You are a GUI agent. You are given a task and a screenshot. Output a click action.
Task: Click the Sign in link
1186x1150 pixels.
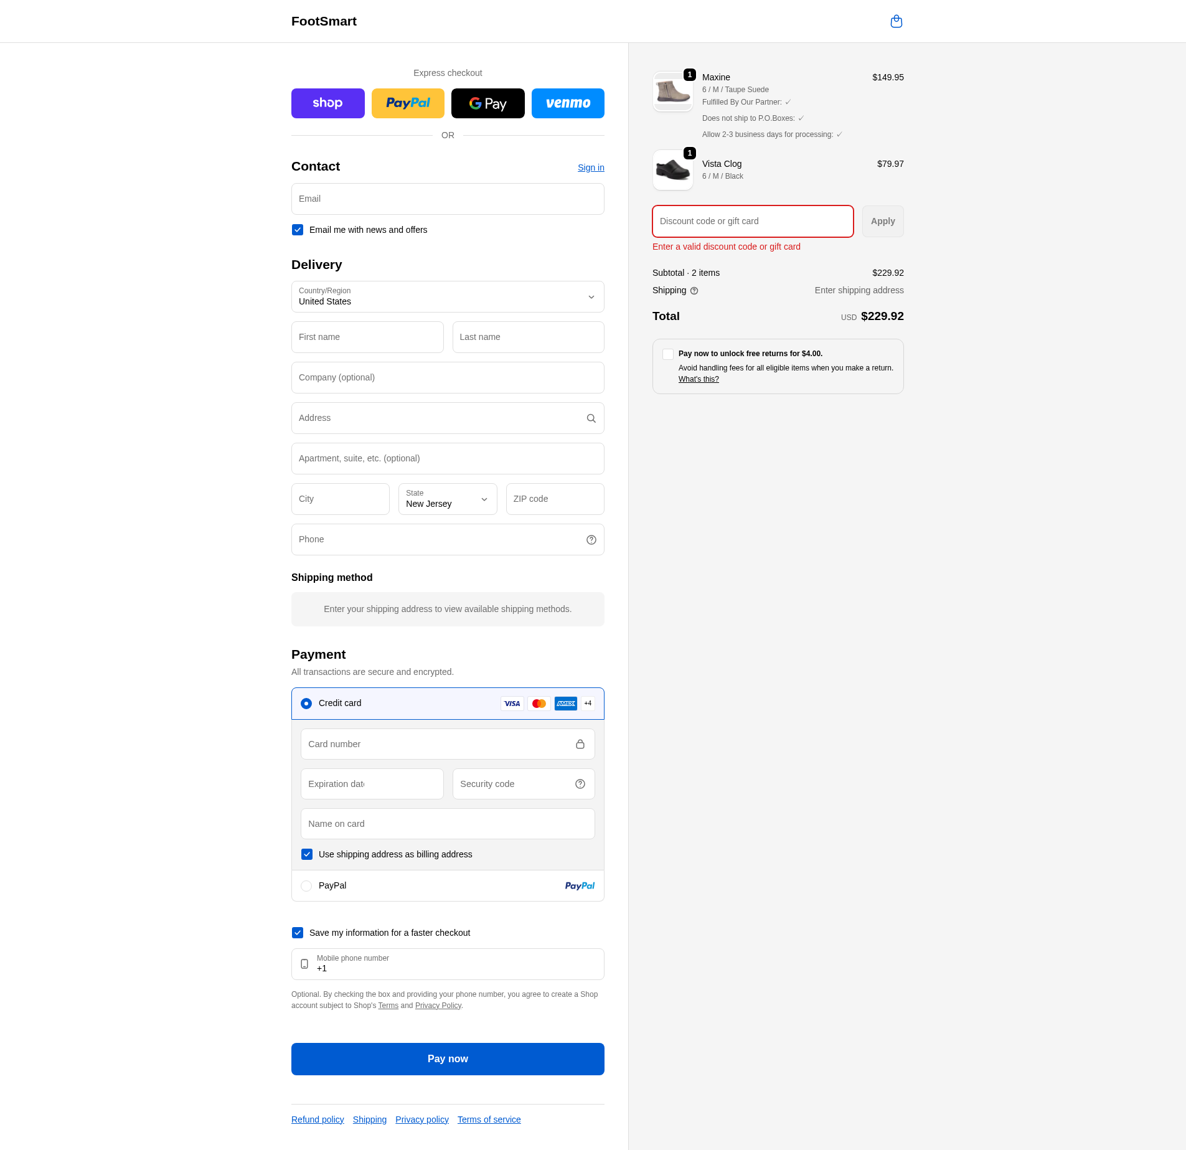(590, 167)
